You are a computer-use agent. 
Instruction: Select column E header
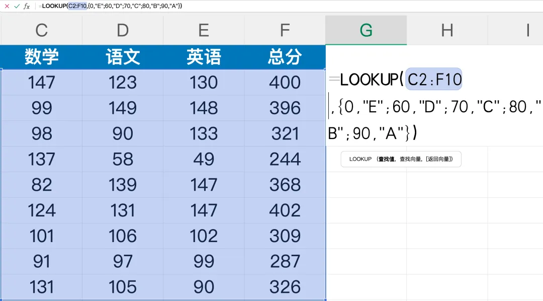click(x=204, y=30)
